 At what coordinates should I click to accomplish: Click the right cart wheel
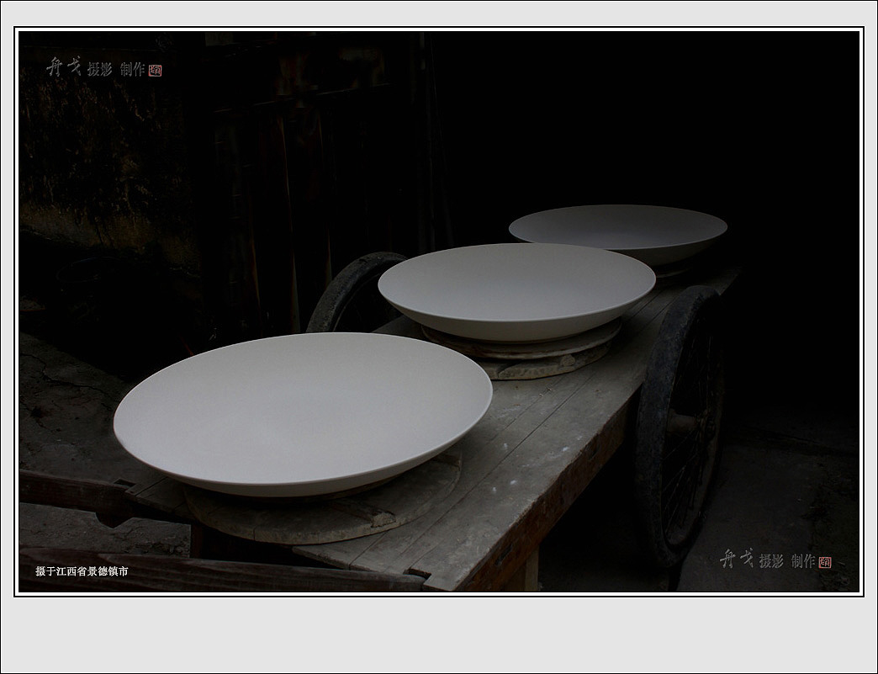point(680,421)
